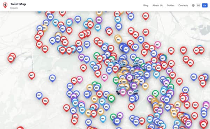Click the Toilet Map pin logo

coord(5,5)
